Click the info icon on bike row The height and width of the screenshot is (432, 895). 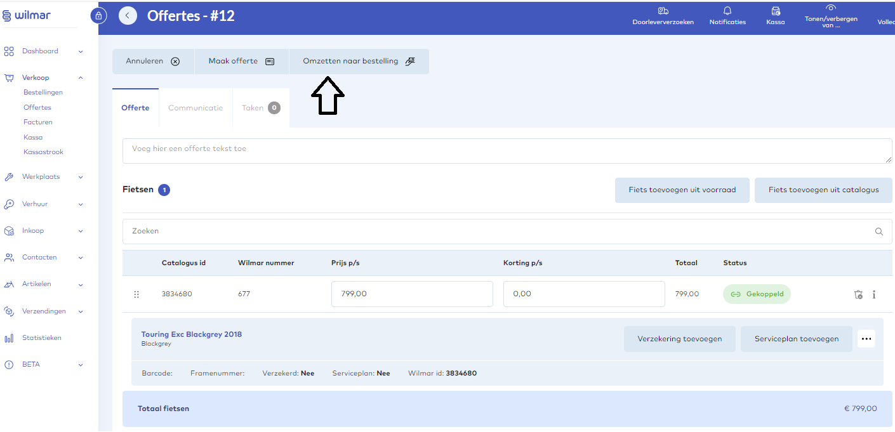point(874,294)
